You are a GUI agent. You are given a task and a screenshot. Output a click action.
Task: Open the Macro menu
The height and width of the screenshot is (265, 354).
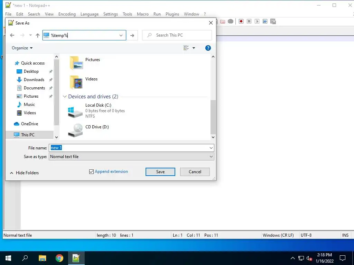[143, 14]
